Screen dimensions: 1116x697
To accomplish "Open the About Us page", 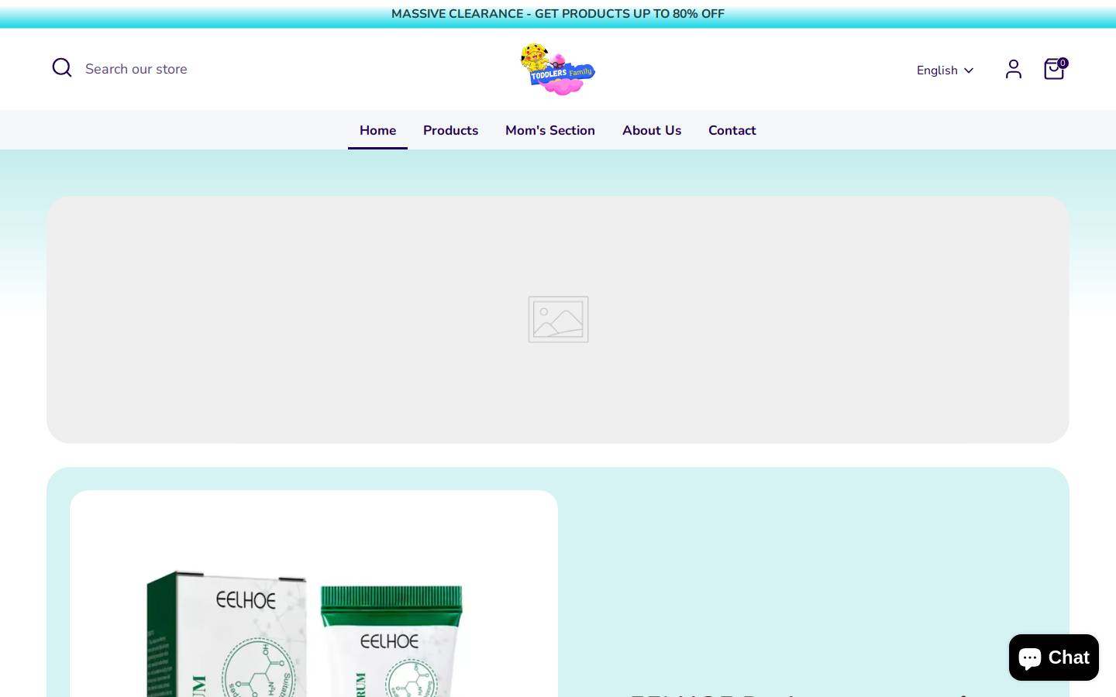I will coord(652,130).
